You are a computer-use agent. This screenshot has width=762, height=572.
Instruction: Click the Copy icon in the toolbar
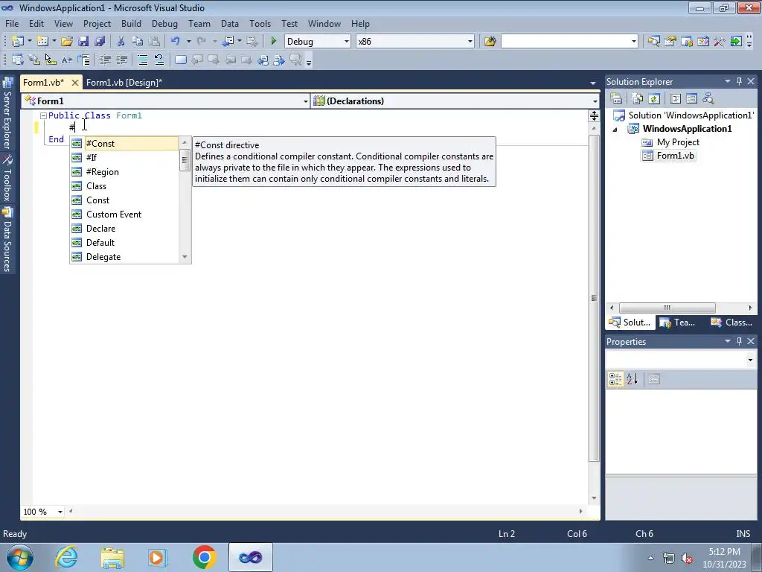click(138, 42)
